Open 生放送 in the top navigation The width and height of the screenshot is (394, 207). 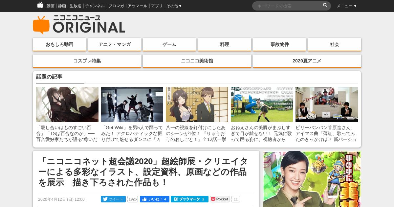click(x=76, y=6)
